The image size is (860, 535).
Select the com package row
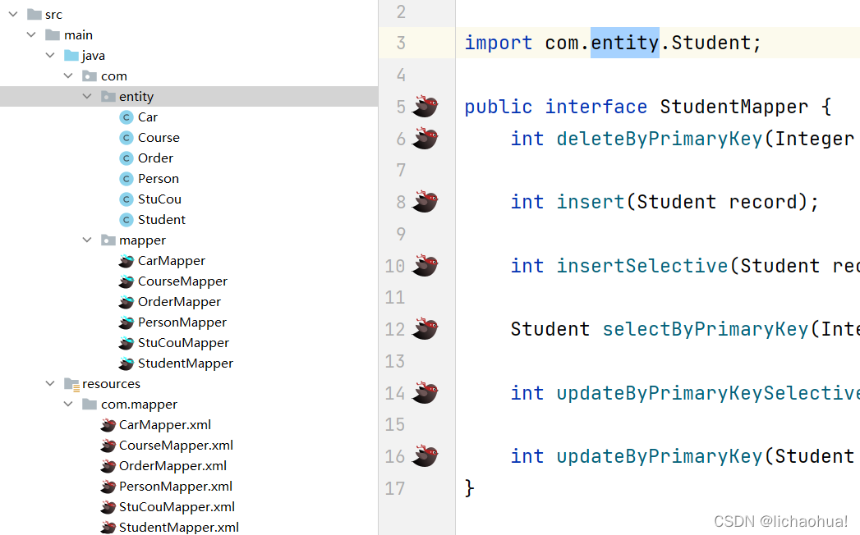(x=189, y=76)
